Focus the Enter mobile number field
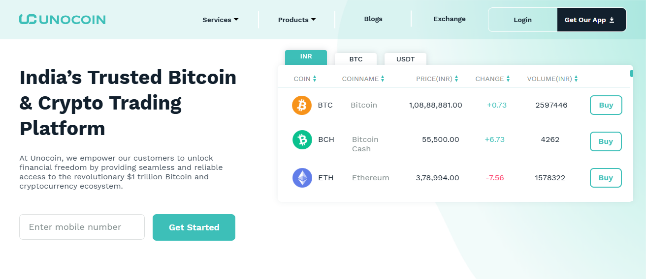The width and height of the screenshot is (646, 279). pos(82,227)
